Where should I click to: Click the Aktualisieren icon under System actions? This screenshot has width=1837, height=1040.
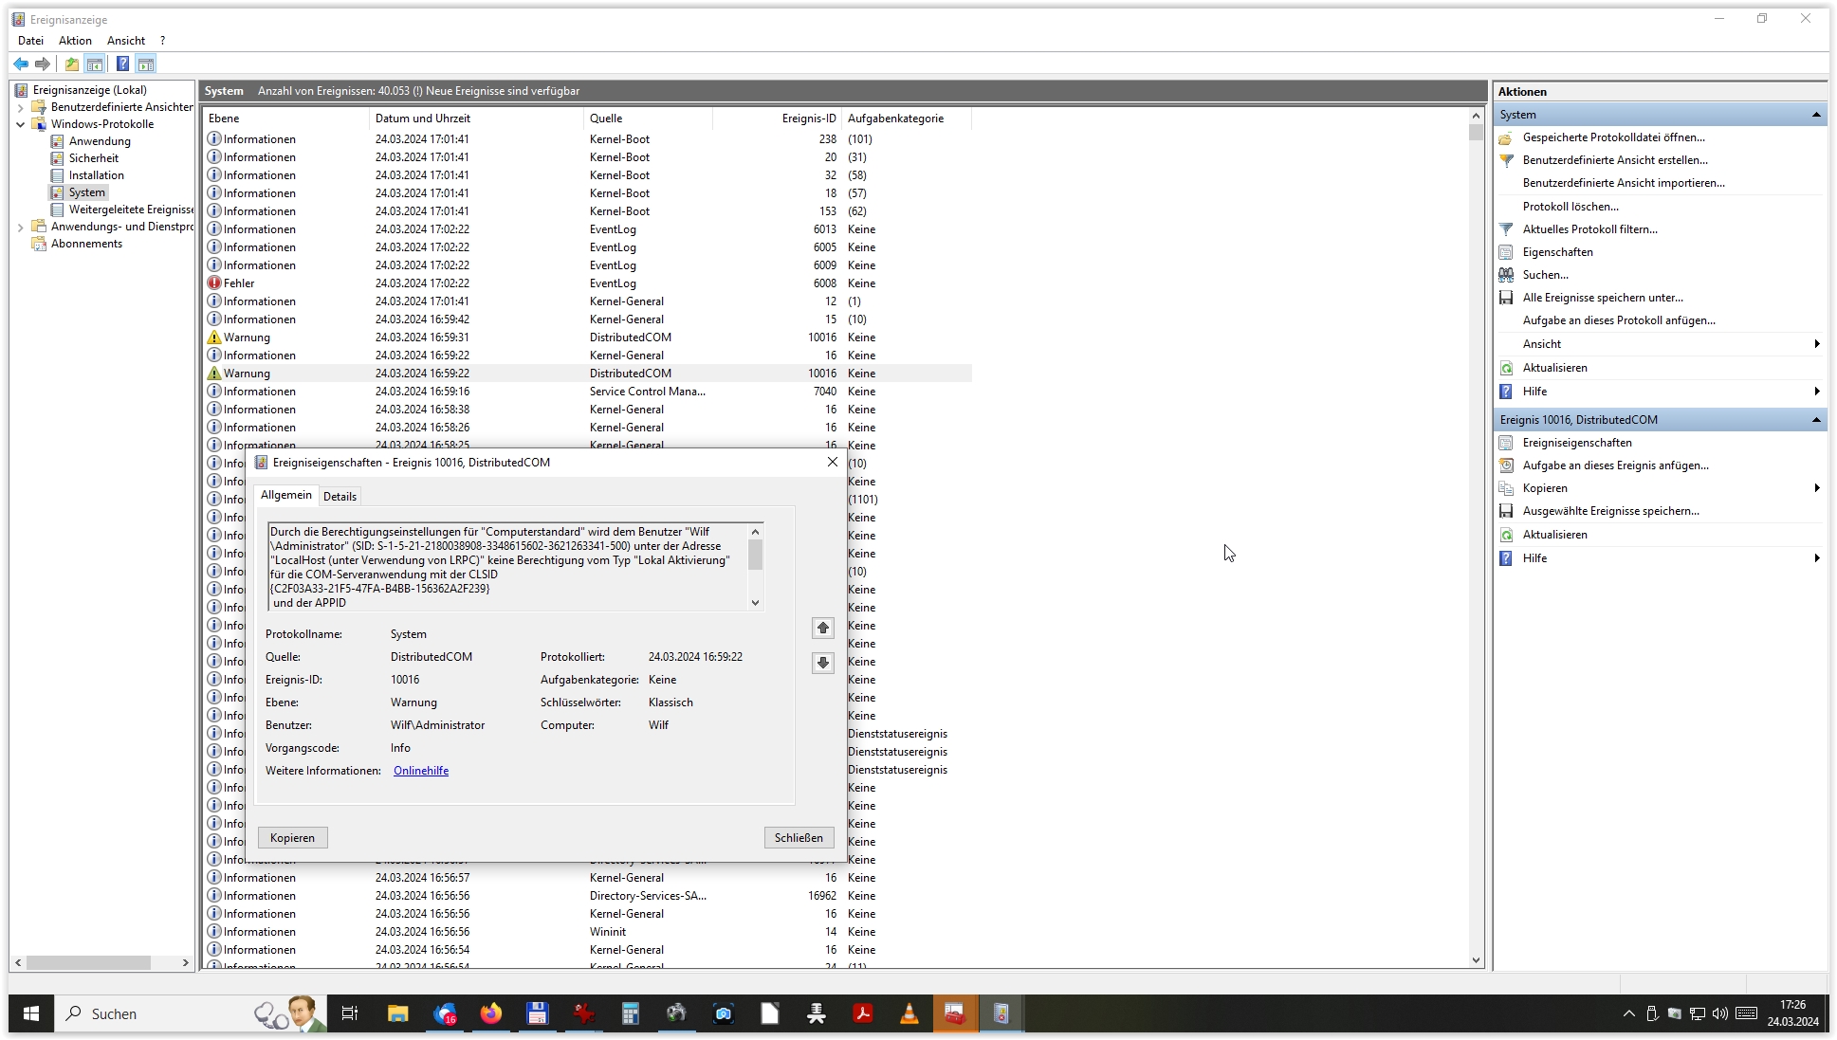1506,368
